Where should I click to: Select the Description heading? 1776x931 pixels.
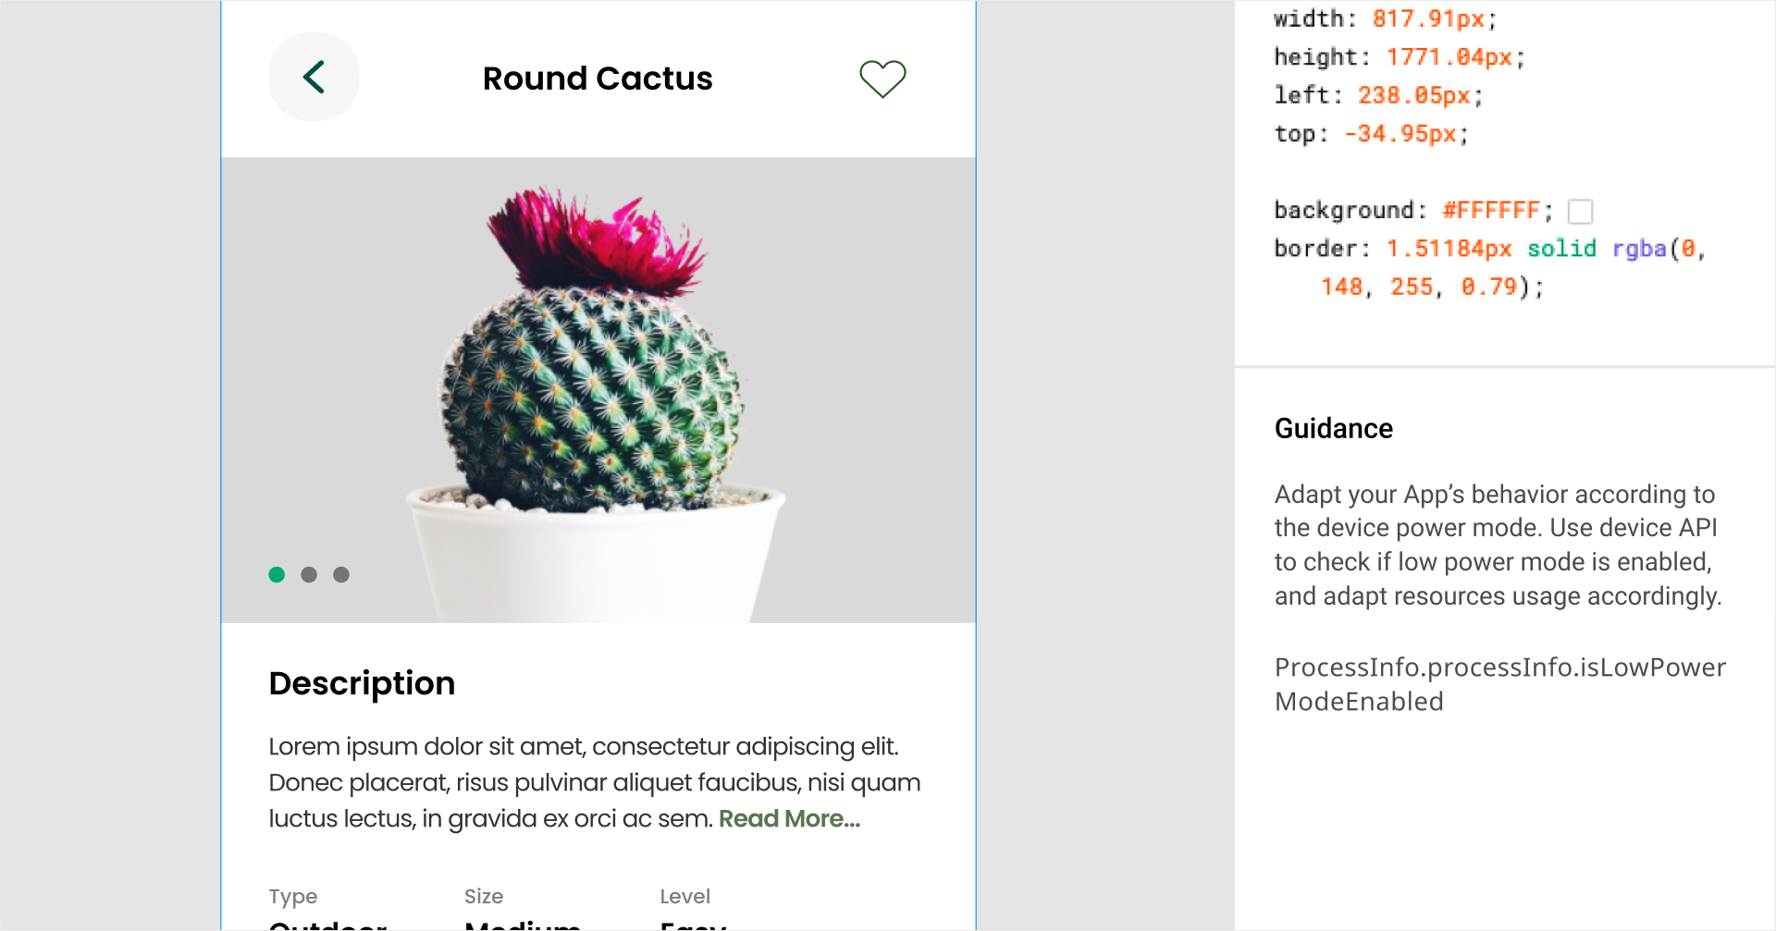tap(362, 683)
